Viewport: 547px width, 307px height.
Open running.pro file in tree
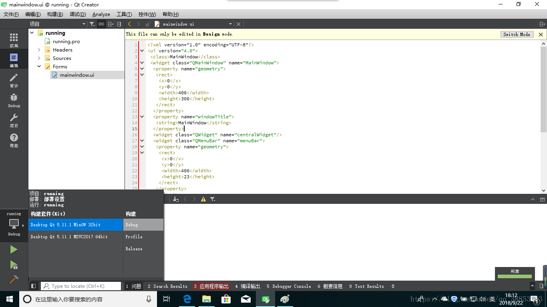[x=66, y=41]
